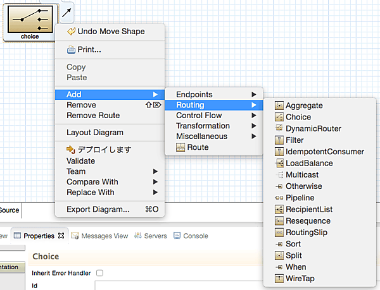Click the WireTap icon
The width and height of the screenshot is (380, 290).
click(279, 278)
